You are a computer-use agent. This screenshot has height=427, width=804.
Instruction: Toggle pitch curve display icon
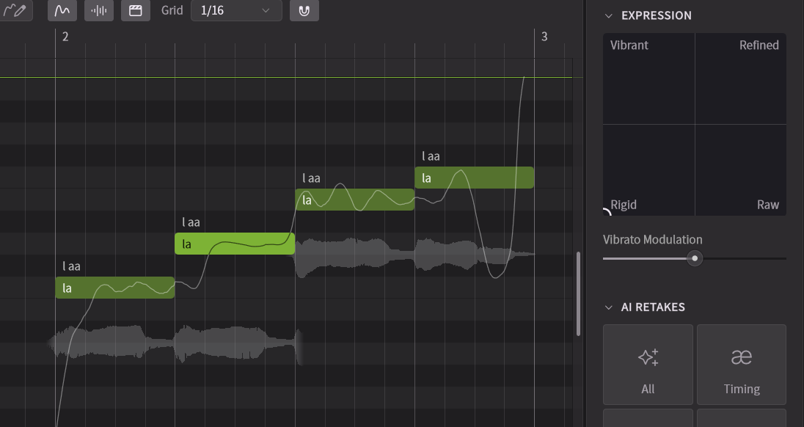coord(62,10)
